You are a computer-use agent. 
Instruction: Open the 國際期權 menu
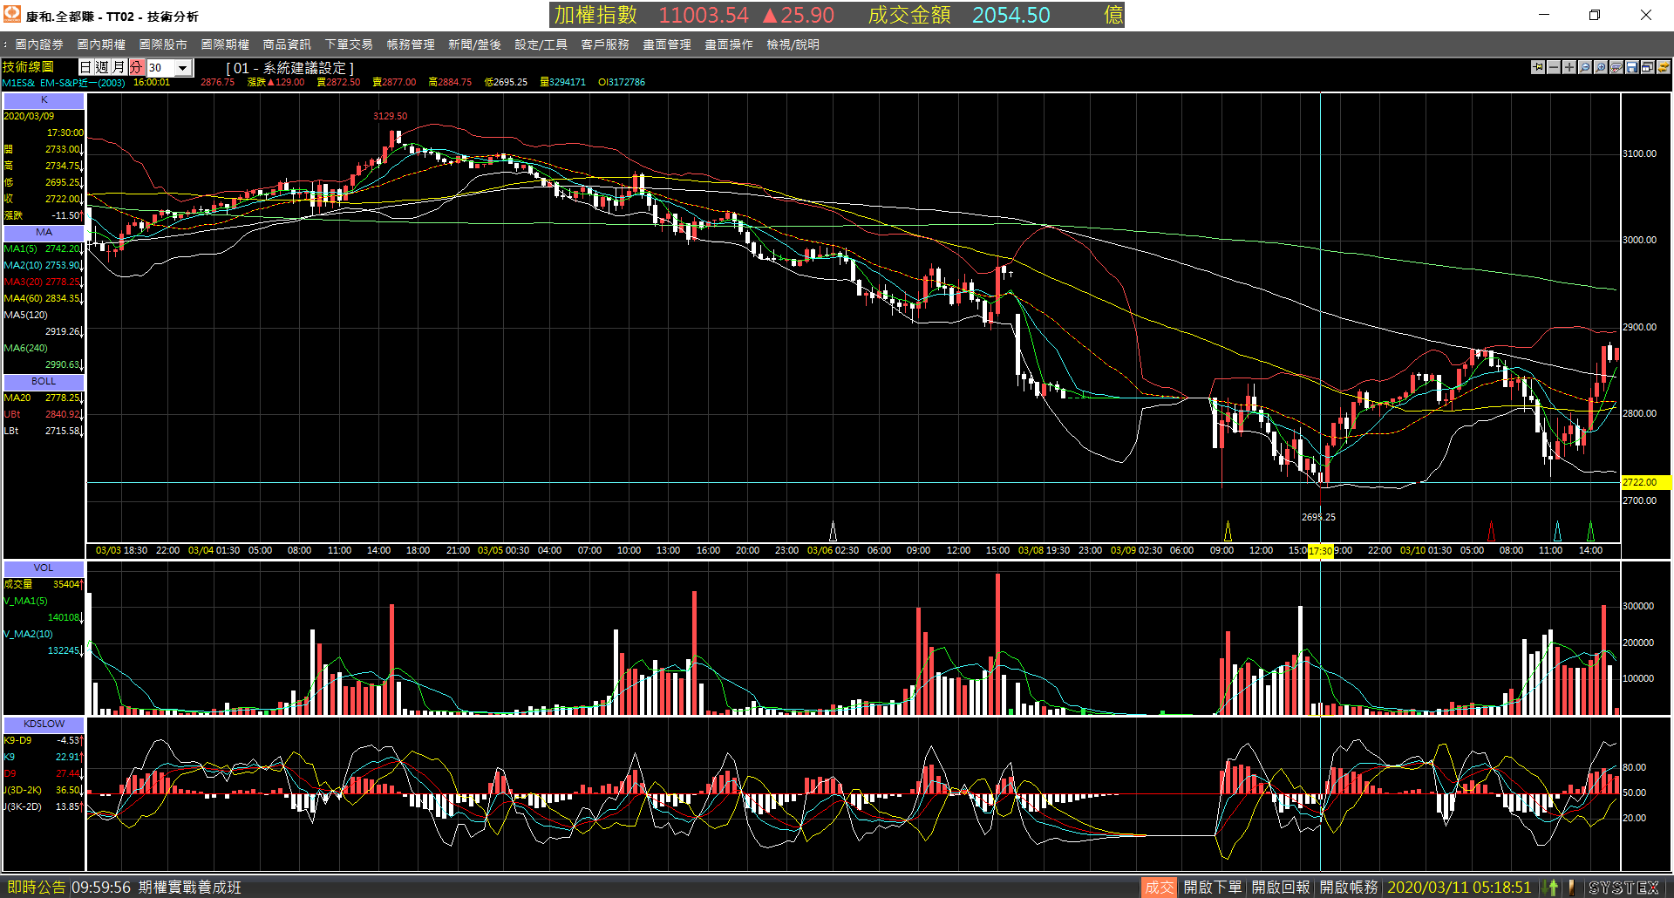225,44
